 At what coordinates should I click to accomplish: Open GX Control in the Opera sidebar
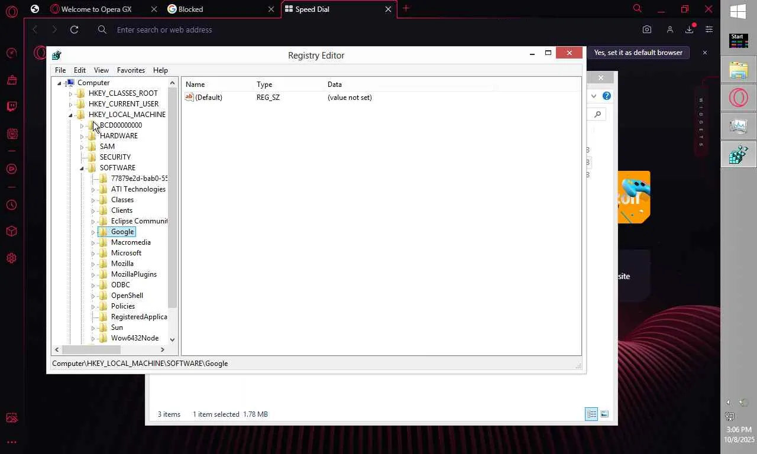click(x=12, y=53)
